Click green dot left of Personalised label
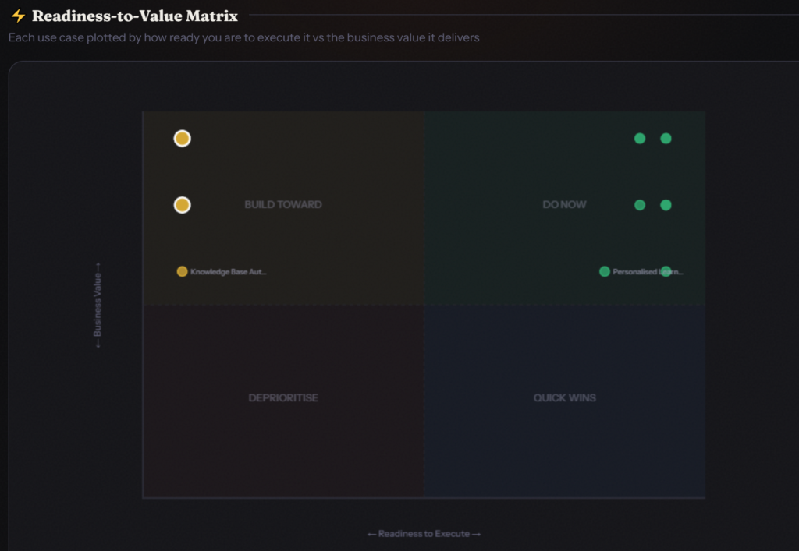799x551 pixels. (x=605, y=272)
